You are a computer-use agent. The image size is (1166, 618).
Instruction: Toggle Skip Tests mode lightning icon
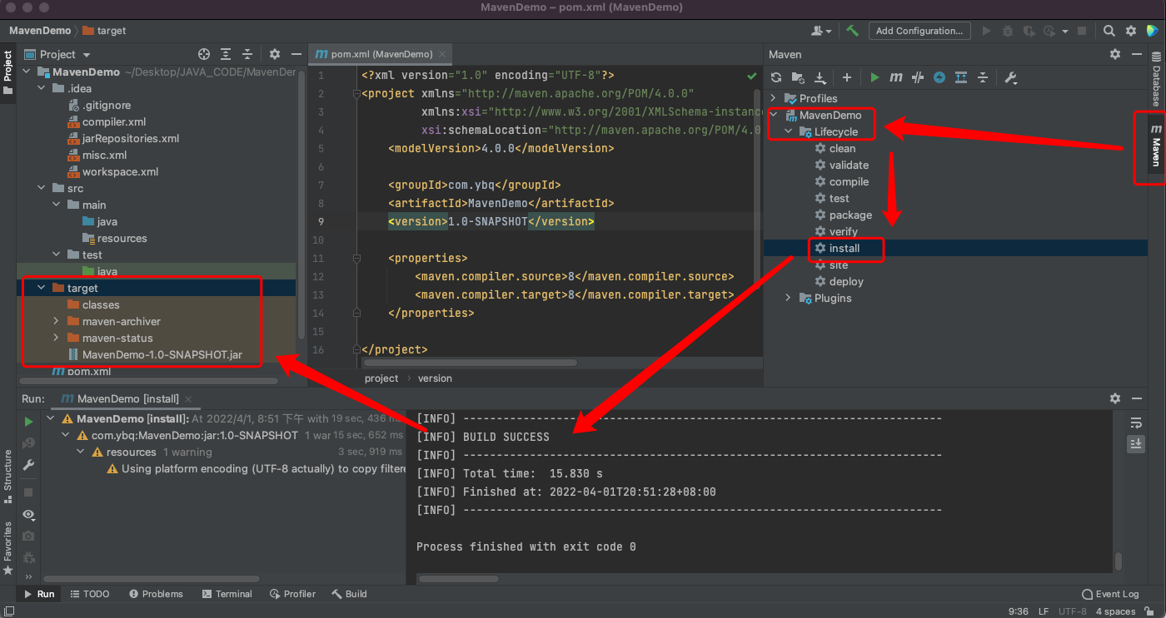(939, 77)
